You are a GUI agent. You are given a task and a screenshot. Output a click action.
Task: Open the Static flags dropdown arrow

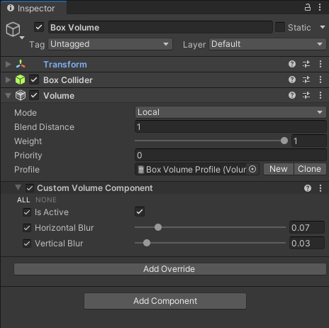coord(323,27)
